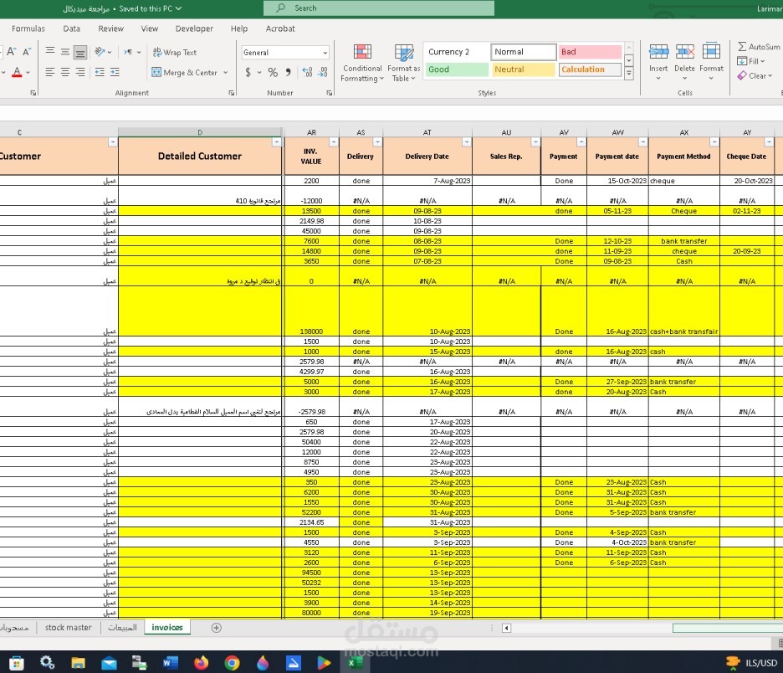
Task: Click the Increase Font Size icon
Action: 12,51
